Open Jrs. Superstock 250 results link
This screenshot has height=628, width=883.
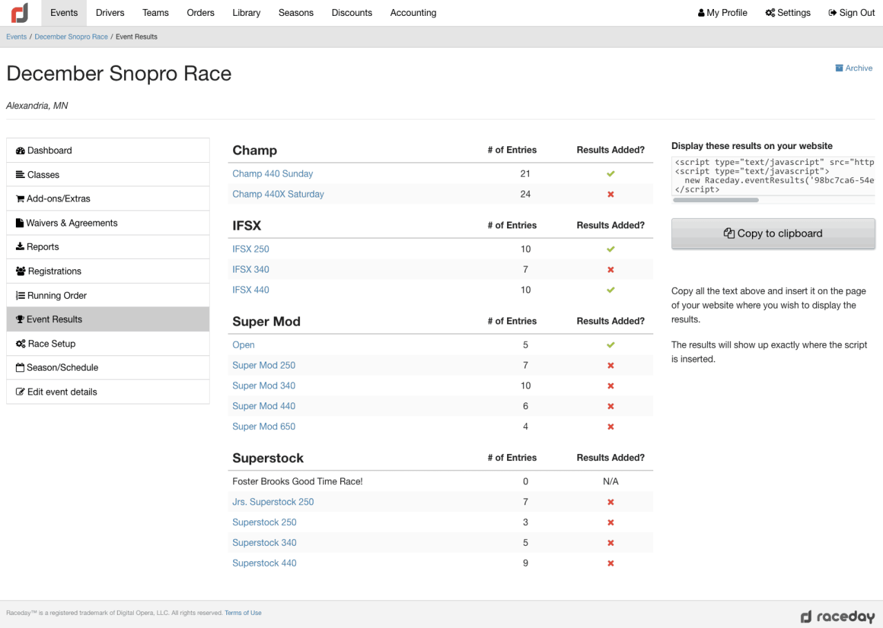[273, 502]
